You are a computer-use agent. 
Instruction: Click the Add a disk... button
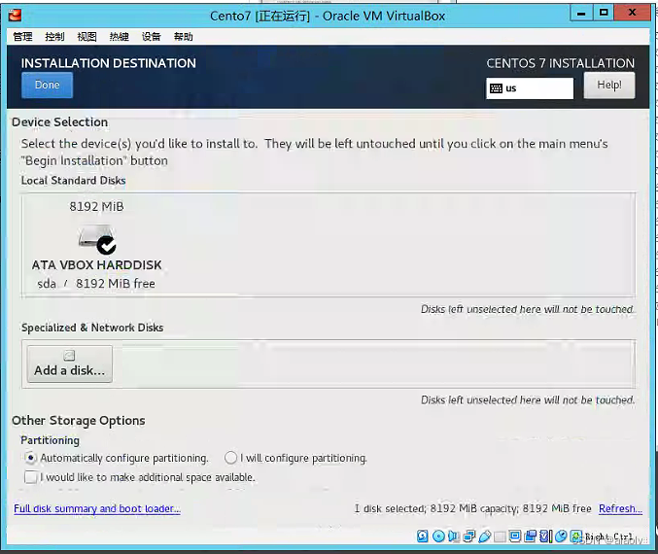click(70, 364)
